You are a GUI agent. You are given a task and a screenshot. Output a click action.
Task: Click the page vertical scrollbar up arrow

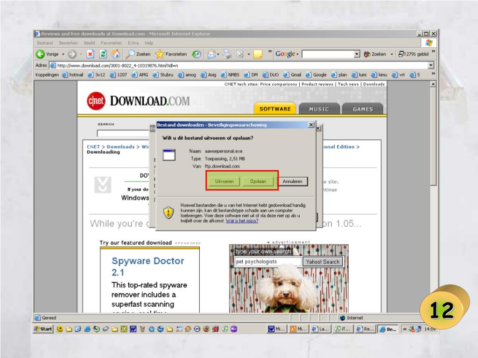(433, 84)
